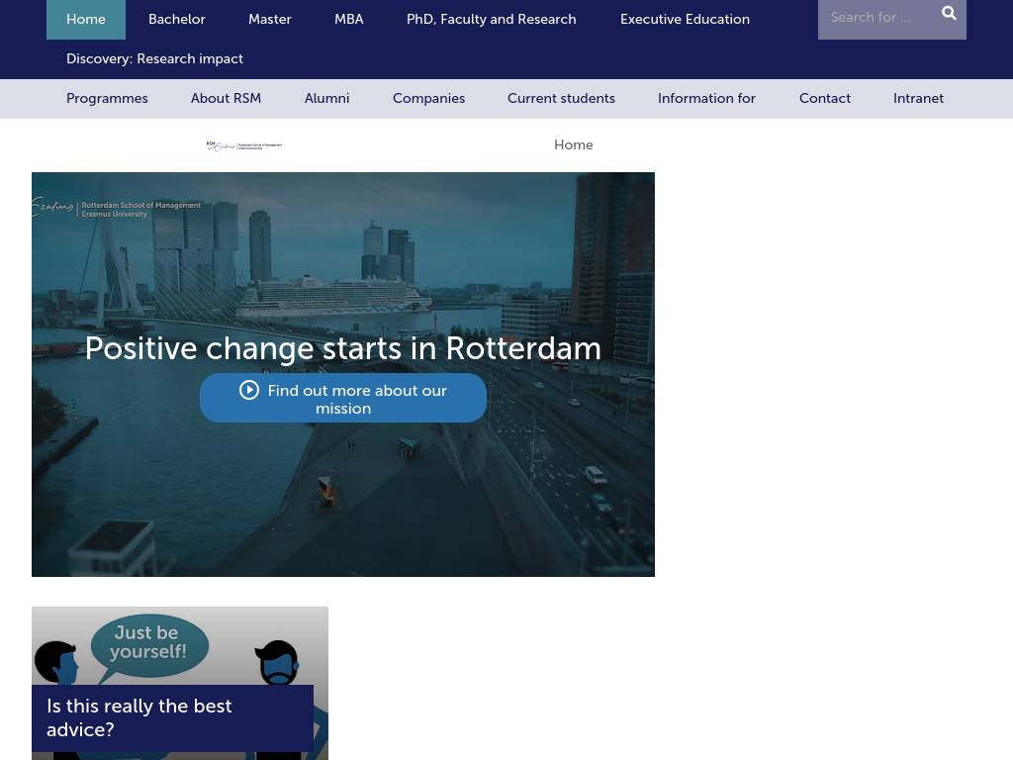
Task: Open the Companies link
Action: point(428,99)
